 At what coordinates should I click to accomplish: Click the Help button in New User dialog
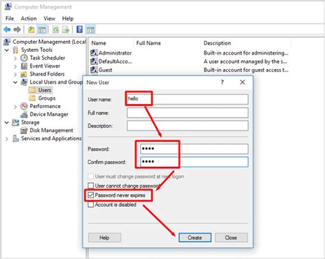pos(104,238)
